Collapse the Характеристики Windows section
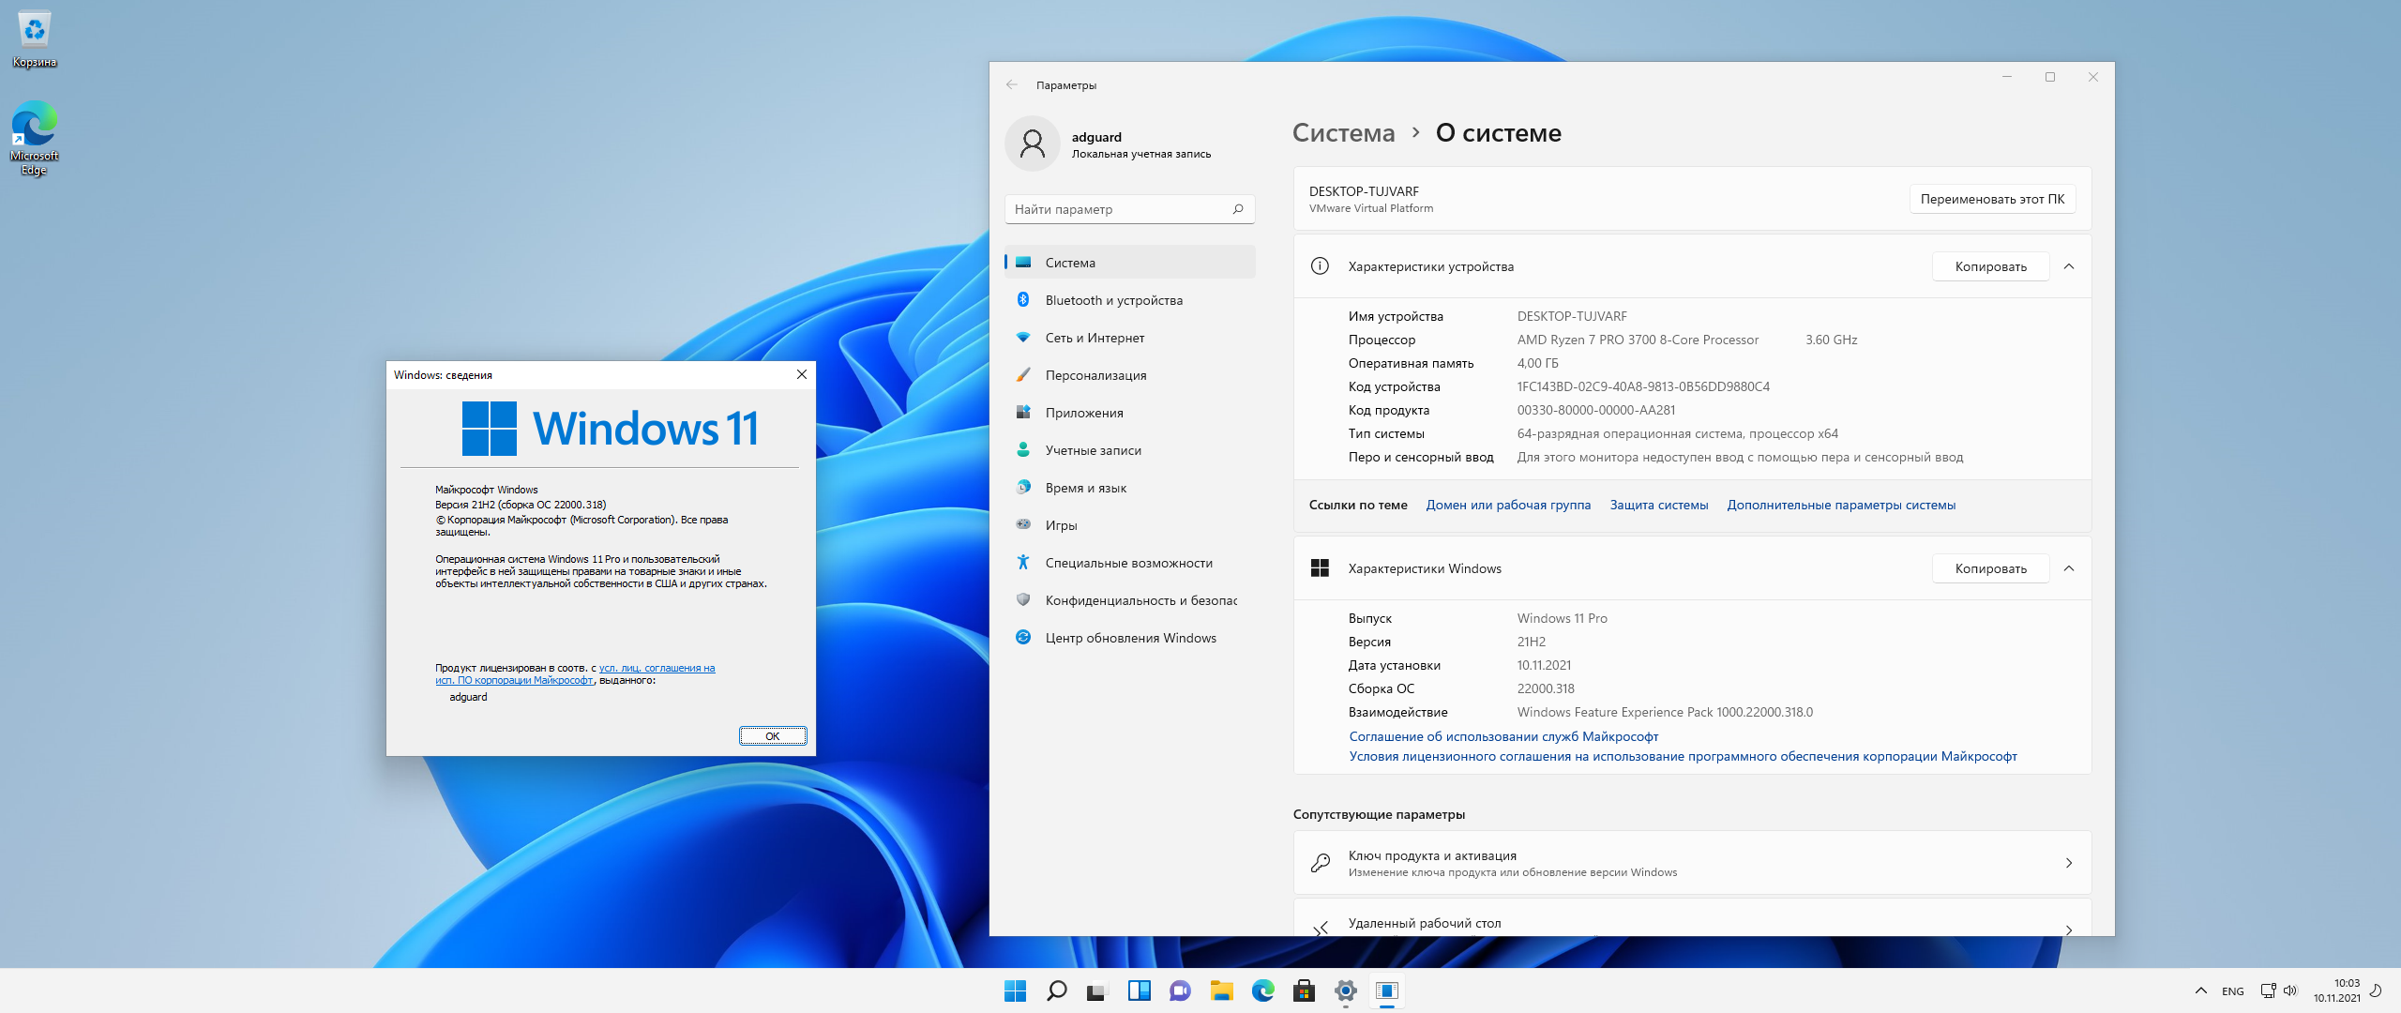2401x1013 pixels. [x=2069, y=568]
